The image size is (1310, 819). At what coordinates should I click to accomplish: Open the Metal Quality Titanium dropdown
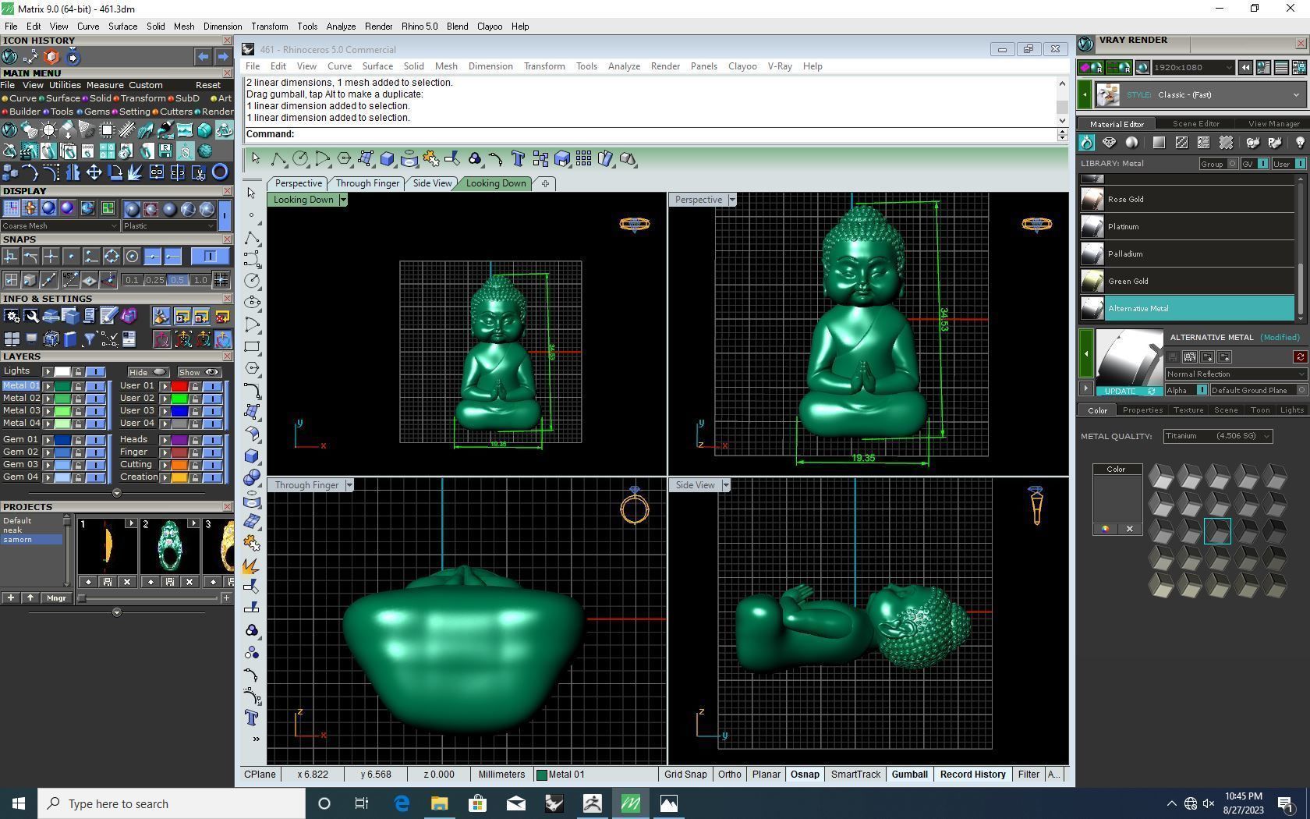1218,436
